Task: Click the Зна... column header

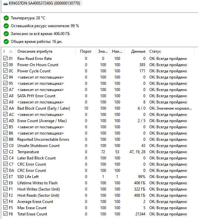Action: [x=103, y=51]
